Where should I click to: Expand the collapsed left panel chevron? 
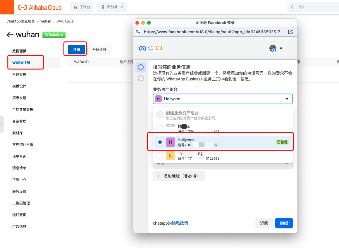[2, 124]
